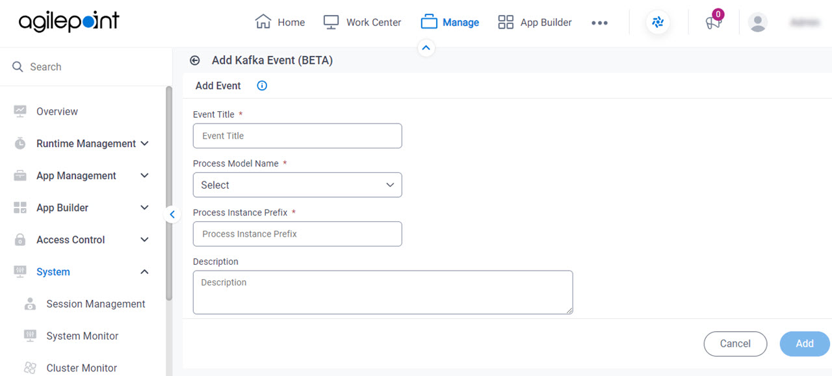Screen dimensions: 832x376
Task: Open the more options ellipsis menu
Action: (599, 23)
